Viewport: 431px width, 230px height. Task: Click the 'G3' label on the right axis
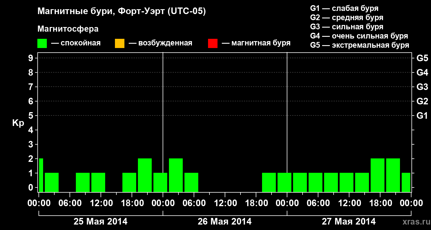click(x=422, y=87)
